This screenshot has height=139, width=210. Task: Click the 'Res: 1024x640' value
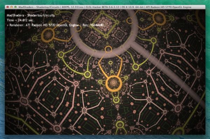tap(93, 25)
